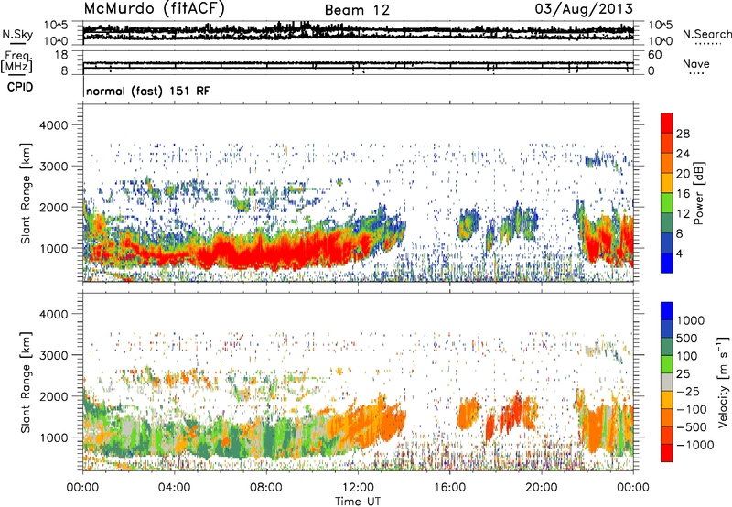Select the 'normal (fast) 151 RF' text
Image resolution: width=732 pixels, height=507 pixels.
tap(148, 91)
